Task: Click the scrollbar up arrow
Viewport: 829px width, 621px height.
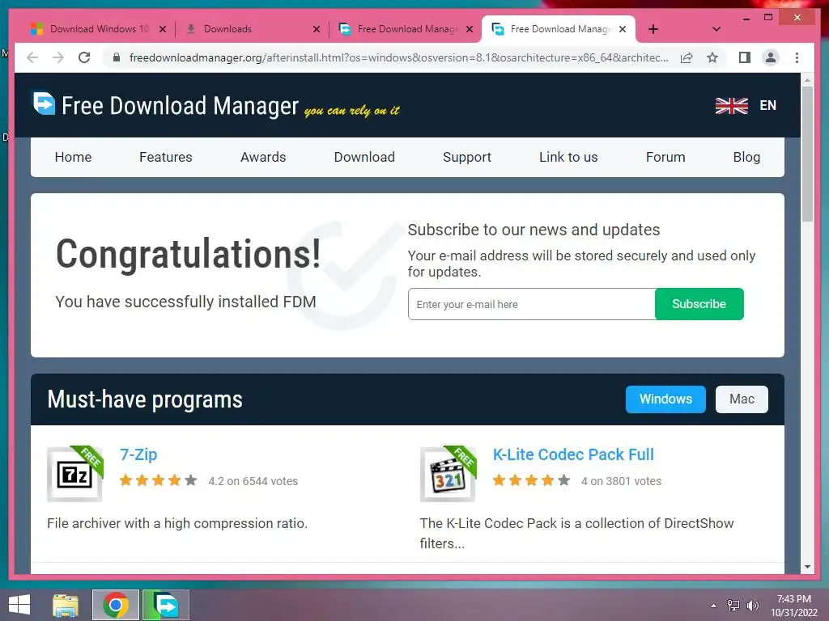Action: (x=807, y=80)
